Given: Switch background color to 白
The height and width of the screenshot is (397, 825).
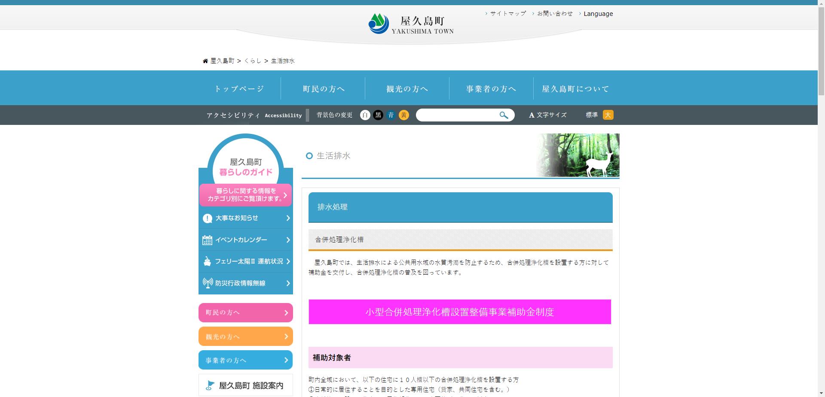Looking at the screenshot, I should (365, 115).
